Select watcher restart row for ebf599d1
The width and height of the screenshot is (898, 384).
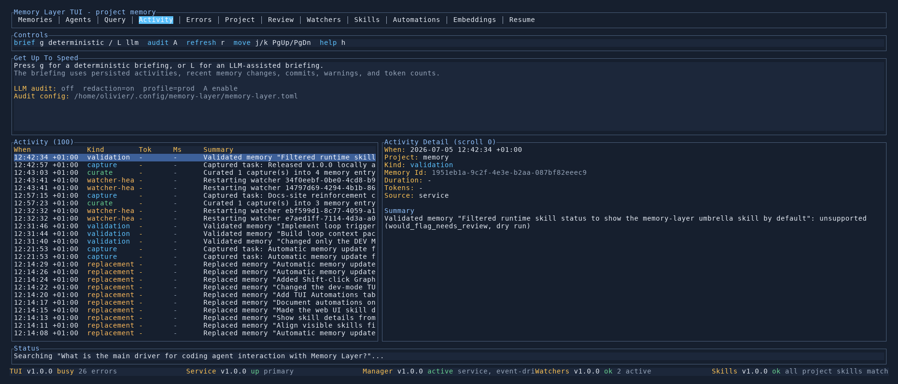[x=195, y=211]
